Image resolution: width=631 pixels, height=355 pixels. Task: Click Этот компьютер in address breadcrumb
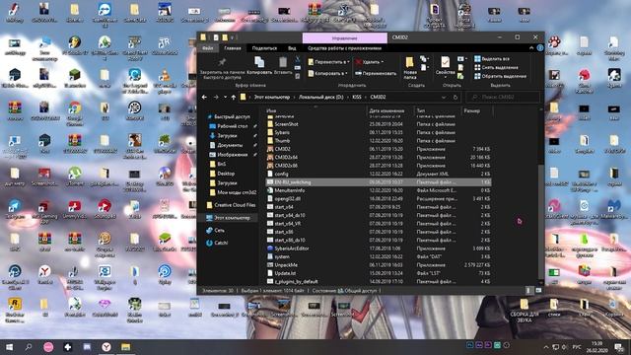pos(272,97)
